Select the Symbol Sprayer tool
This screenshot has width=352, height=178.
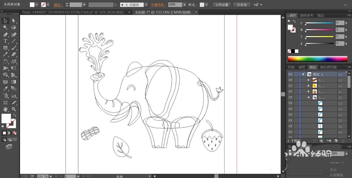pyautogui.click(x=5, y=95)
